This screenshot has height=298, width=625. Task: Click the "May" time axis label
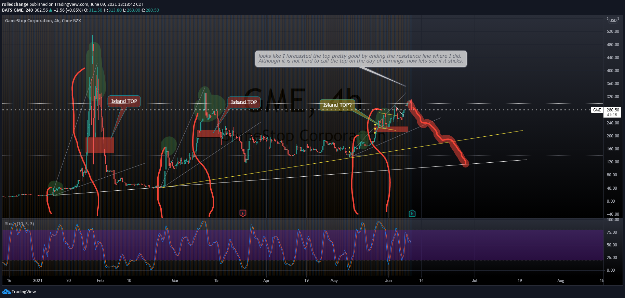(x=334, y=281)
